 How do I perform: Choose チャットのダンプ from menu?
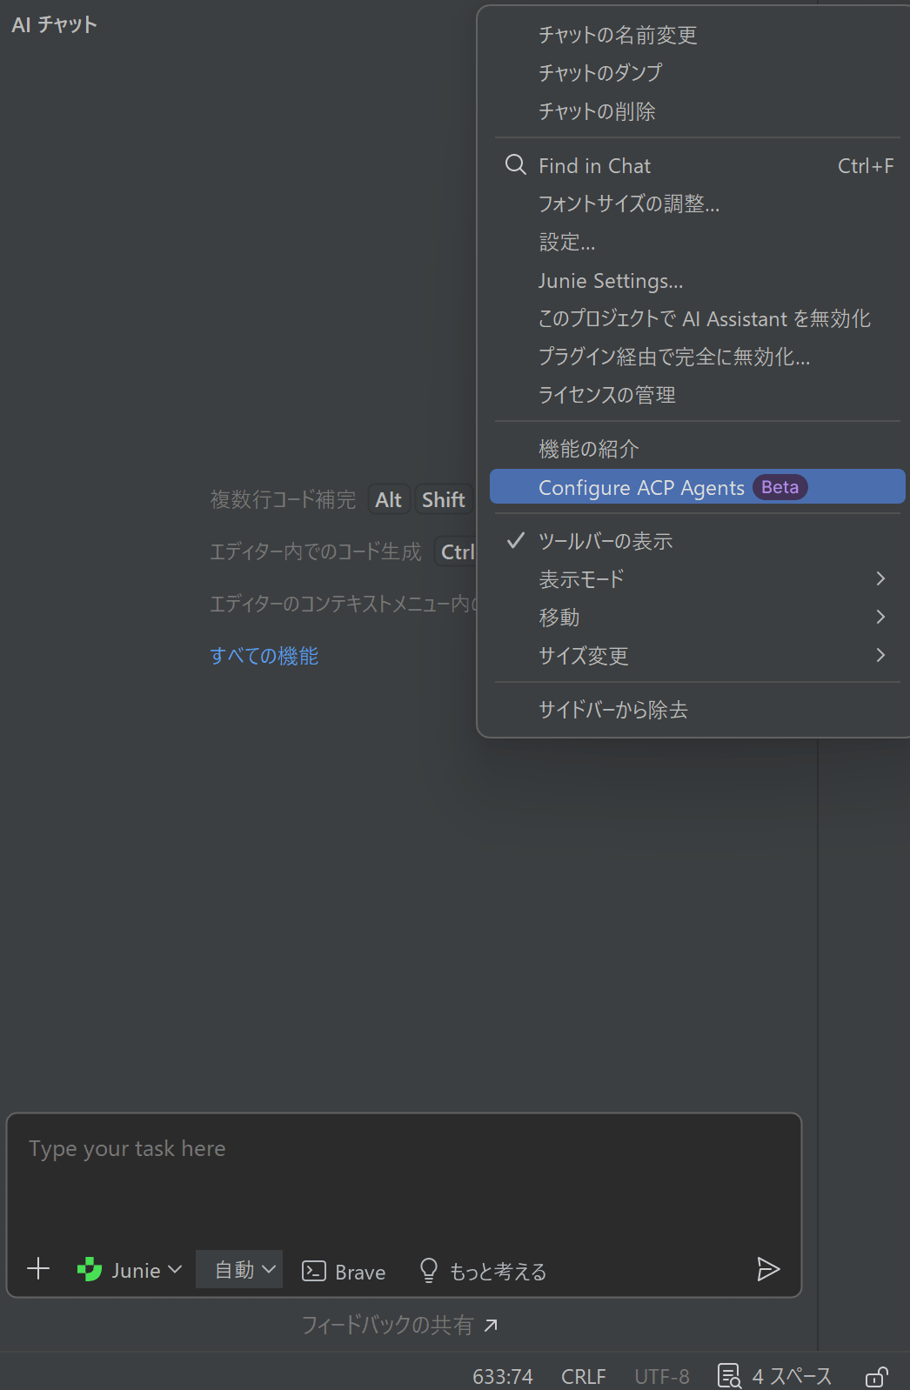[x=697, y=73]
